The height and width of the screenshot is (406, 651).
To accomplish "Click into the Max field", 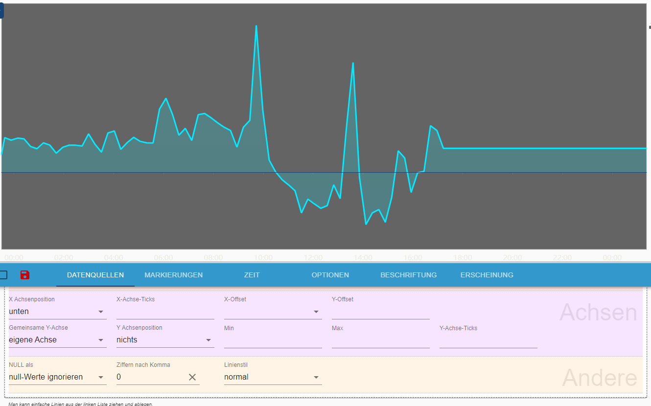I will click(380, 340).
